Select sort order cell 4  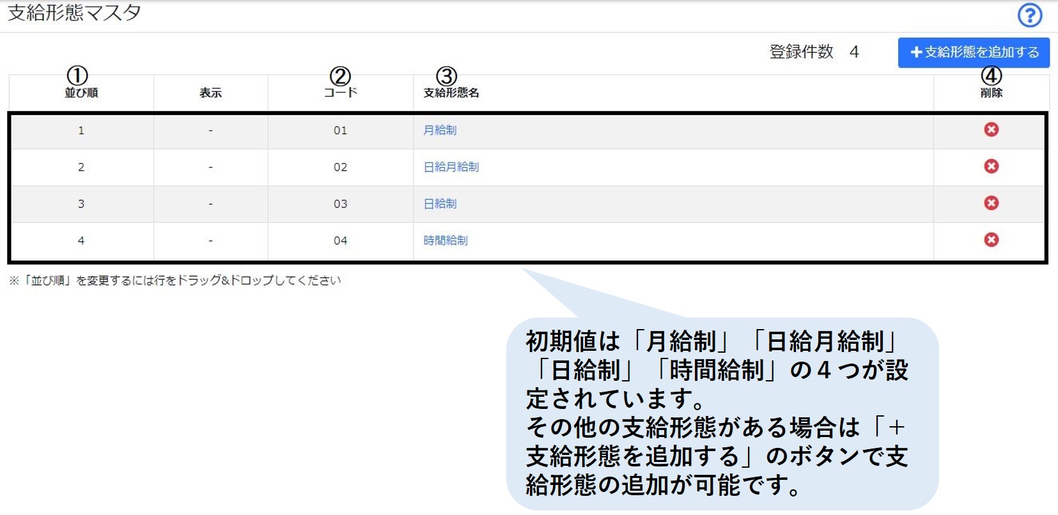81,240
